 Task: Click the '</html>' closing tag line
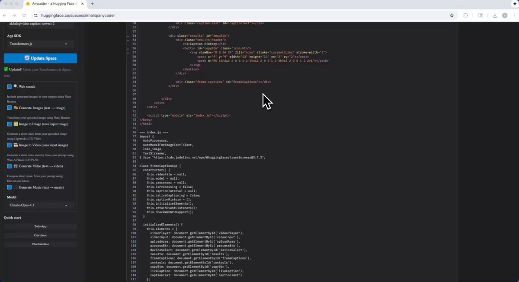(146, 124)
